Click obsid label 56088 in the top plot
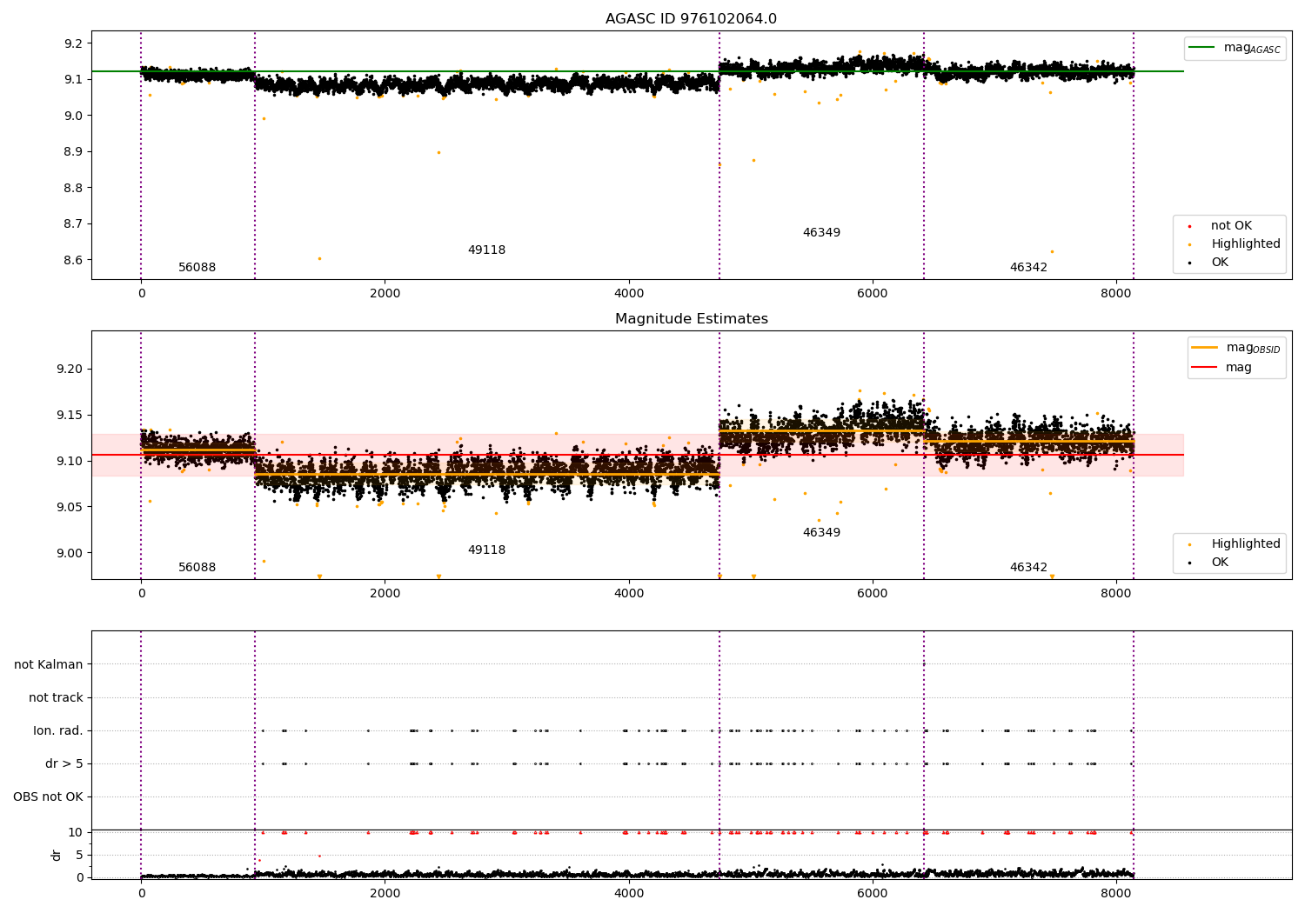The image size is (1305, 913). pos(197,268)
